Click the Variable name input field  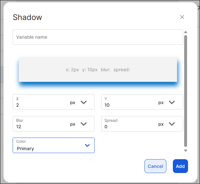pos(98,37)
